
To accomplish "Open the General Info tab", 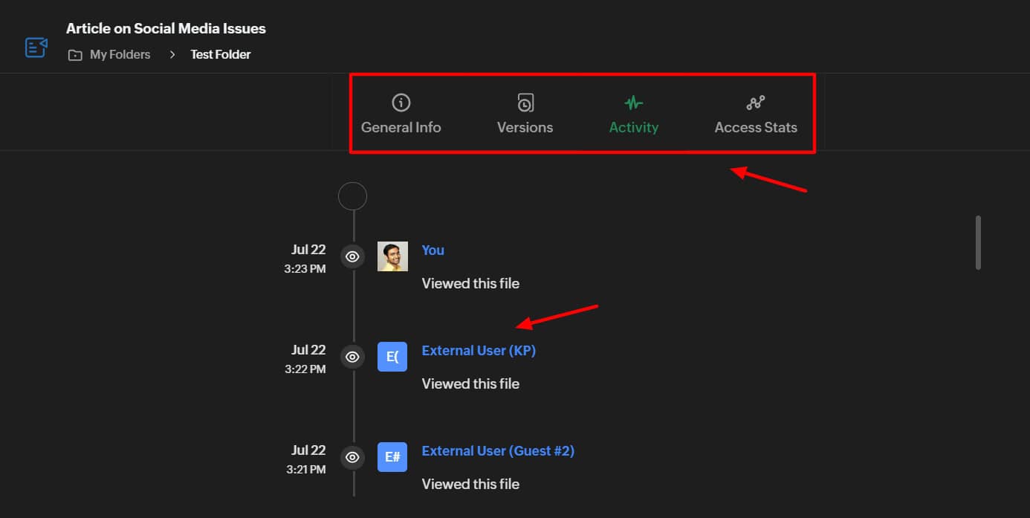I will tap(401, 114).
